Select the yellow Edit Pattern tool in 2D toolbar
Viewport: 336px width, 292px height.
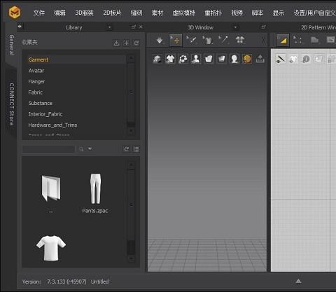point(283,40)
